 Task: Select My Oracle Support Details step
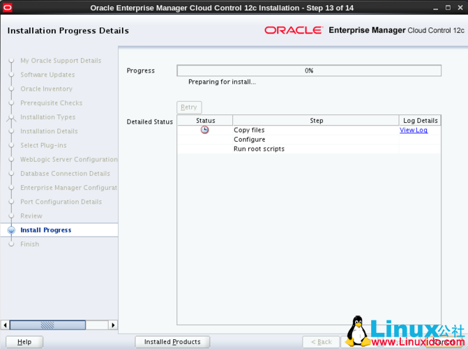tap(61, 61)
